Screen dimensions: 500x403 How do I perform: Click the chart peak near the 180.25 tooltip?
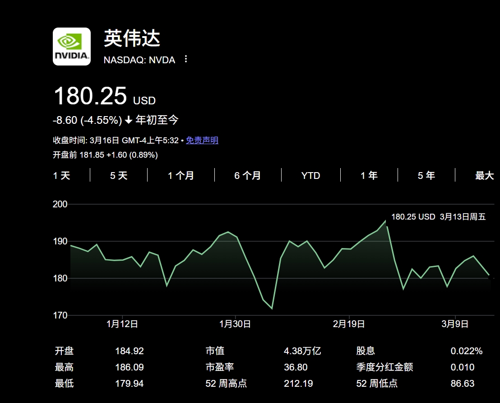386,221
